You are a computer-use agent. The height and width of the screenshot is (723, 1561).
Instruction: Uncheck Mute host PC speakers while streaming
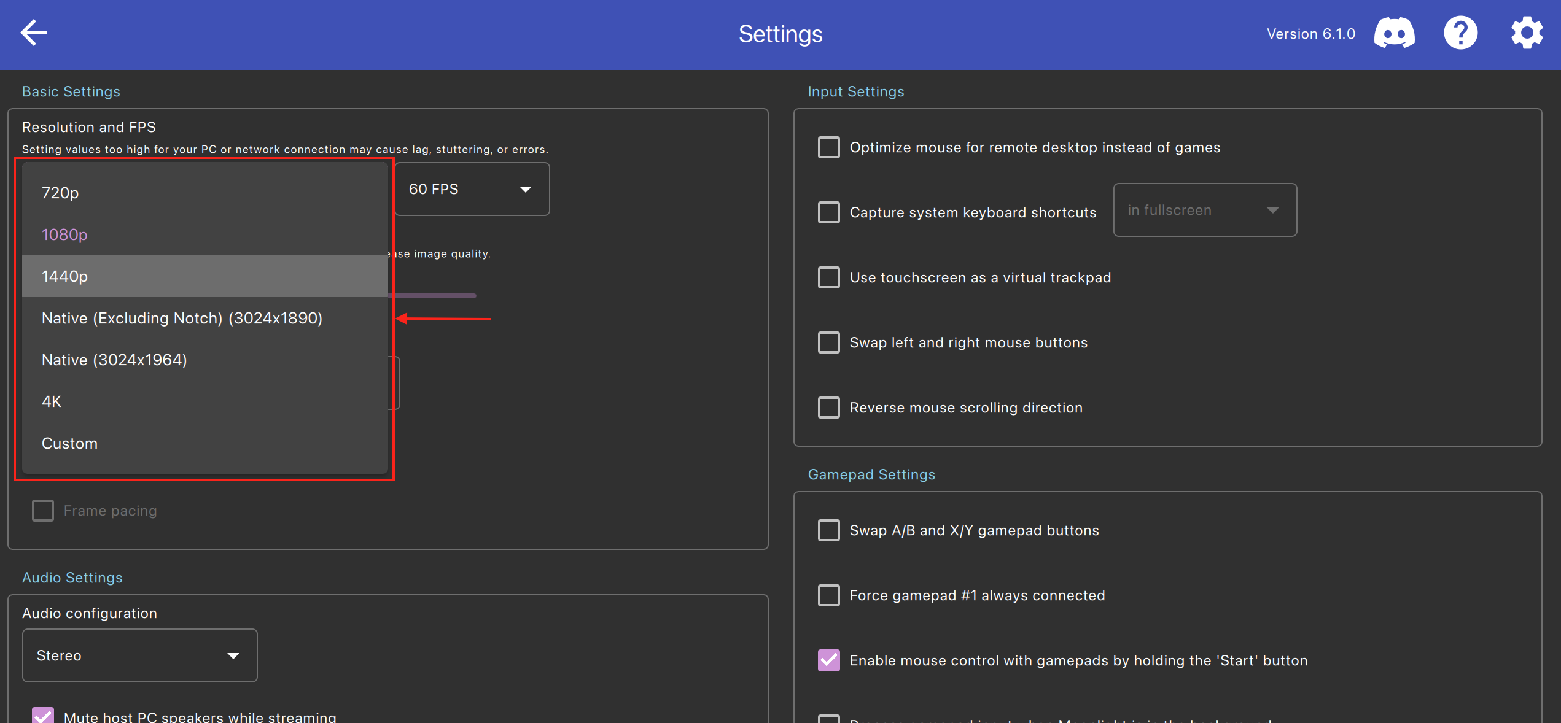coord(42,715)
